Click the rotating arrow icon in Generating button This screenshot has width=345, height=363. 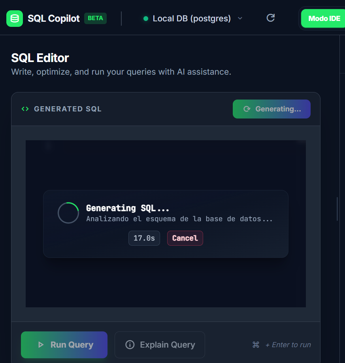(x=247, y=109)
